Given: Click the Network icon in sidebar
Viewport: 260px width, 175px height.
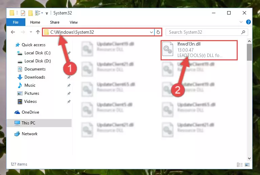Looking at the screenshot, I should click(17, 134).
